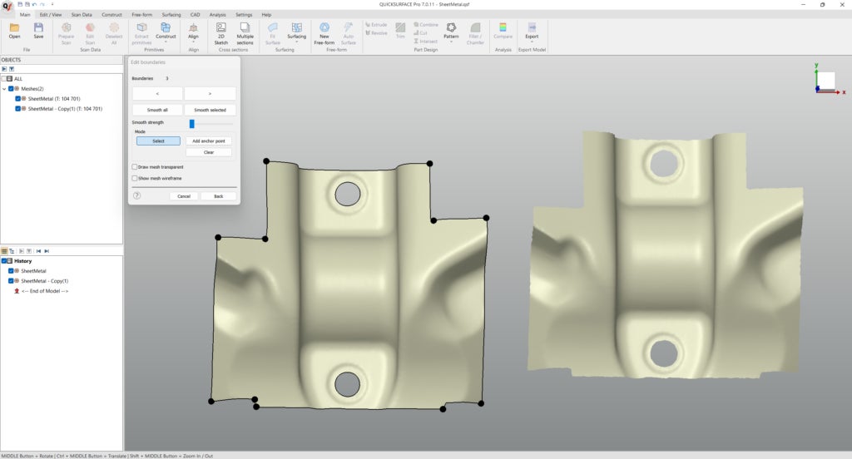Open a file with the Open icon
Viewport: 852px width, 459px height.
tap(15, 31)
